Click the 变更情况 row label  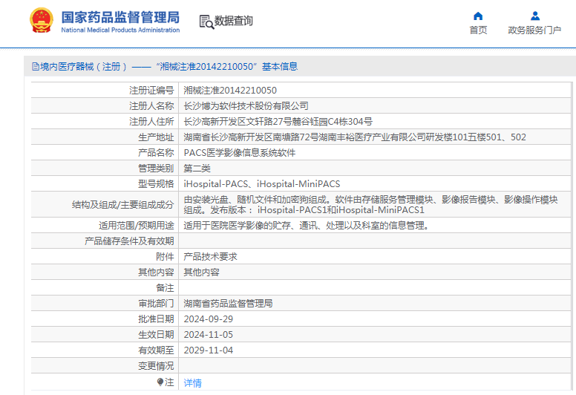coord(156,366)
